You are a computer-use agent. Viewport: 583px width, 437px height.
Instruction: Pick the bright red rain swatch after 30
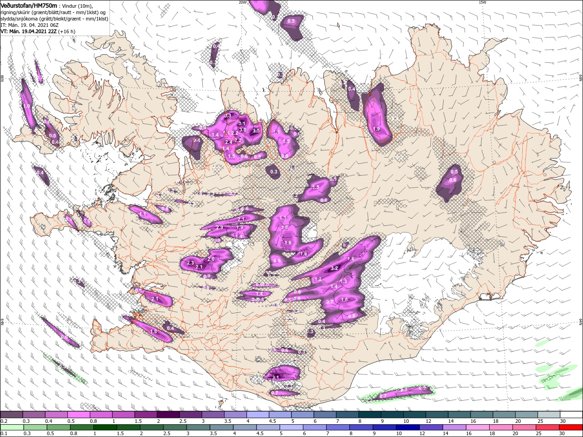(571, 427)
